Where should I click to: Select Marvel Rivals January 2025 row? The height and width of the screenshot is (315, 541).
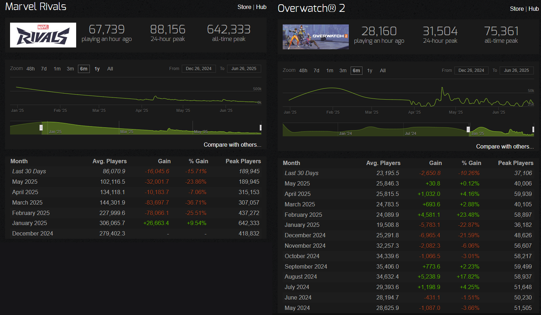136,223
